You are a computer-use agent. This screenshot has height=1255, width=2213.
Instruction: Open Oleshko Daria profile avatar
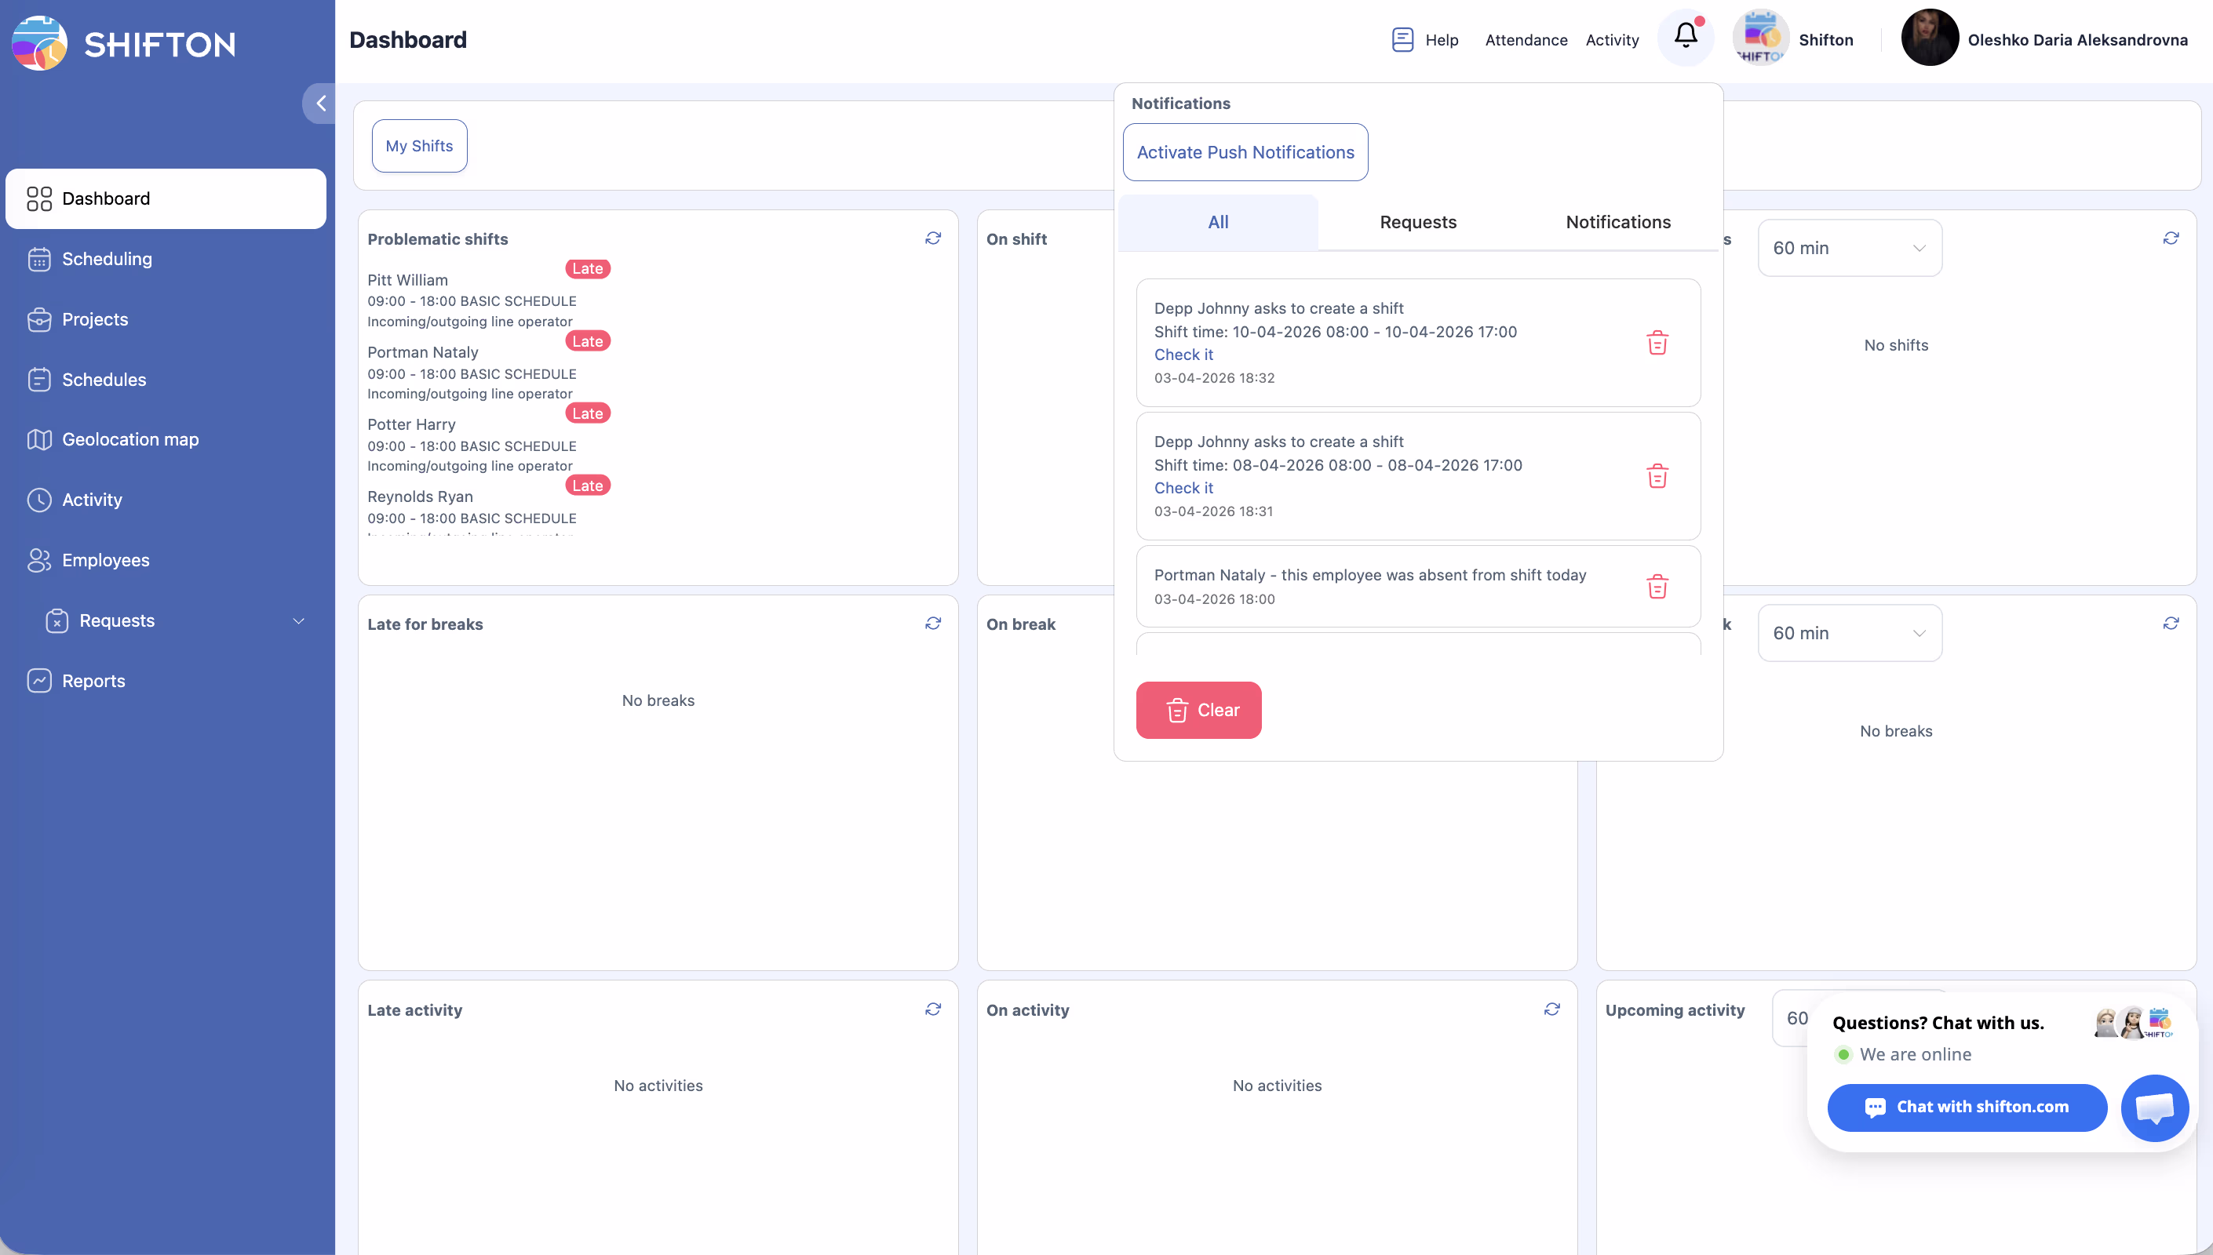1930,38
